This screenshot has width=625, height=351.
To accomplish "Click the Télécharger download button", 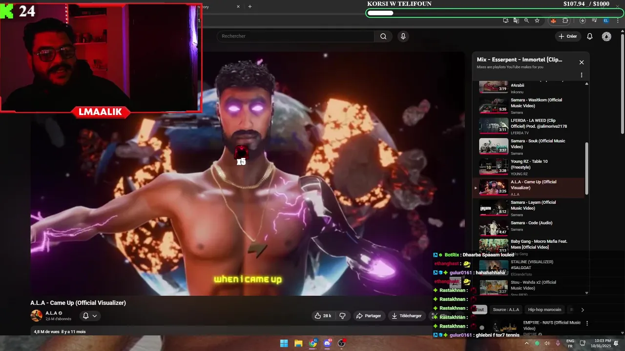I will pos(406,316).
